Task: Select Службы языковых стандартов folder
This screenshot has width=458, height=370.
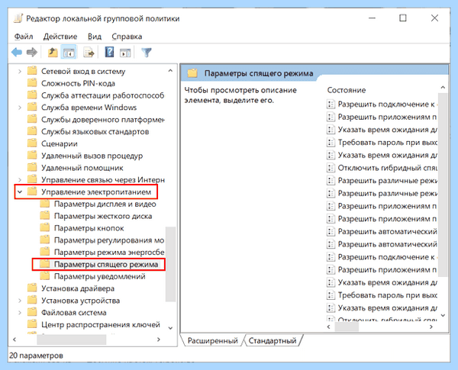Action: coord(95,131)
